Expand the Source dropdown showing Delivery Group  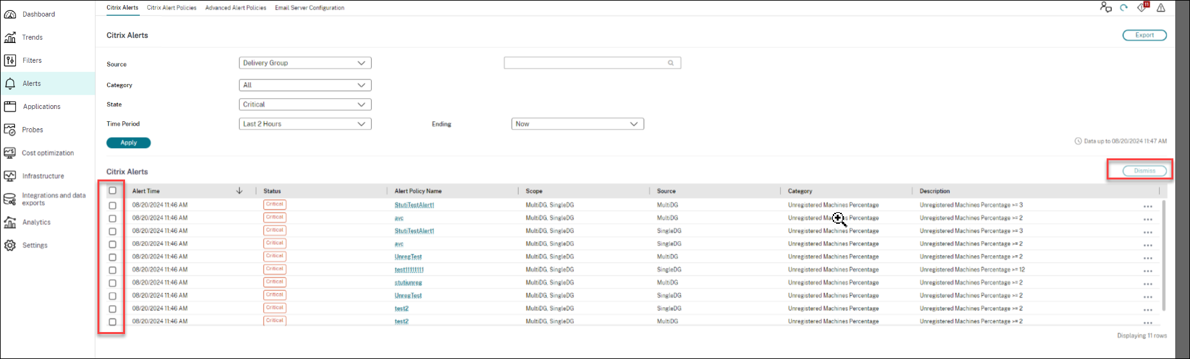(305, 63)
